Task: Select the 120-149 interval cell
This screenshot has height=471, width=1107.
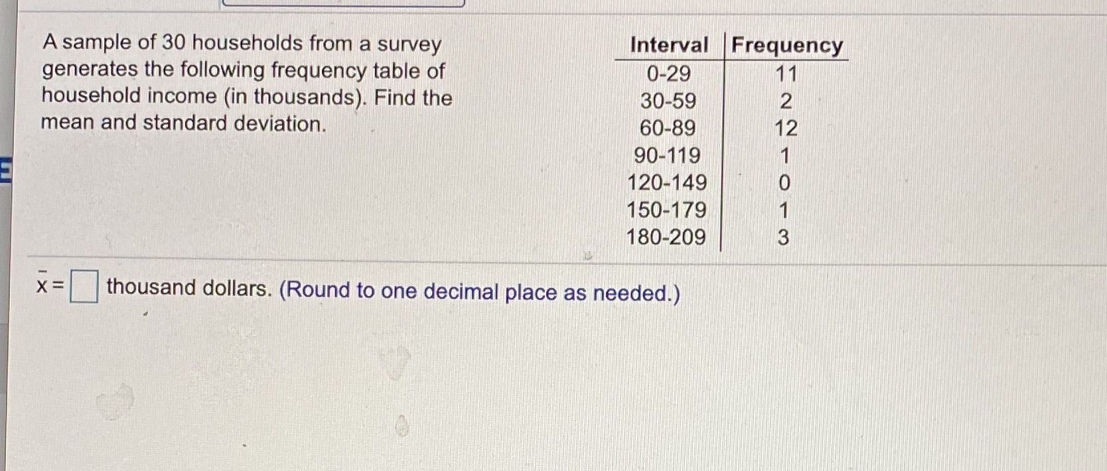Action: [667, 182]
